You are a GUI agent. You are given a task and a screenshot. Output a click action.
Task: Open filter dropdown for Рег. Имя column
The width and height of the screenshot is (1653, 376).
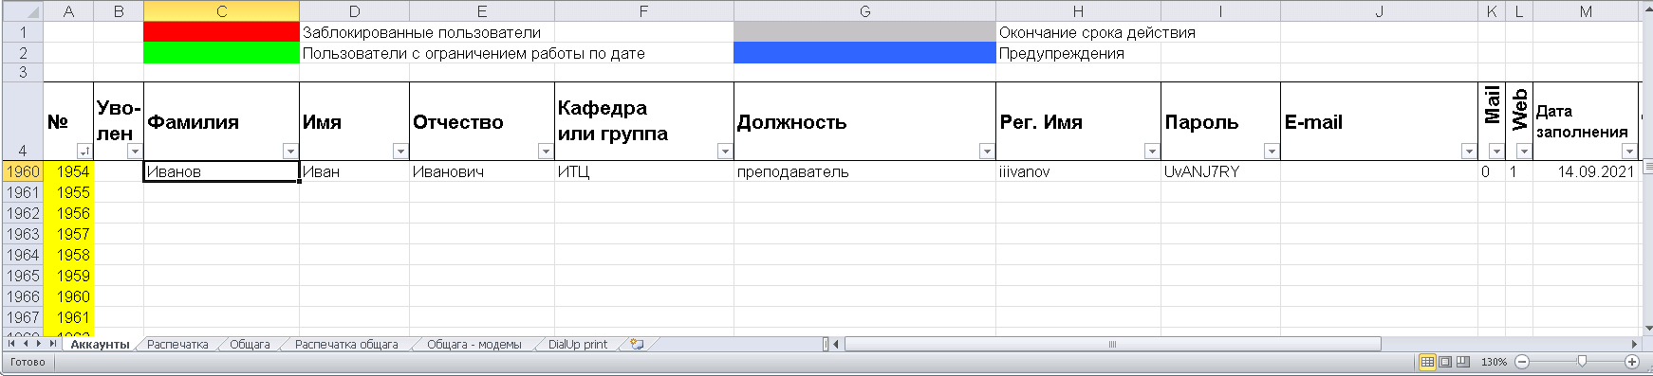point(1152,152)
